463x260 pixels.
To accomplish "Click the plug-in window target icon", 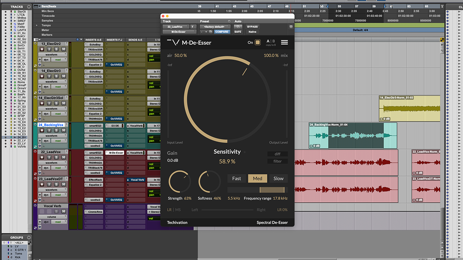I will tap(291, 27).
